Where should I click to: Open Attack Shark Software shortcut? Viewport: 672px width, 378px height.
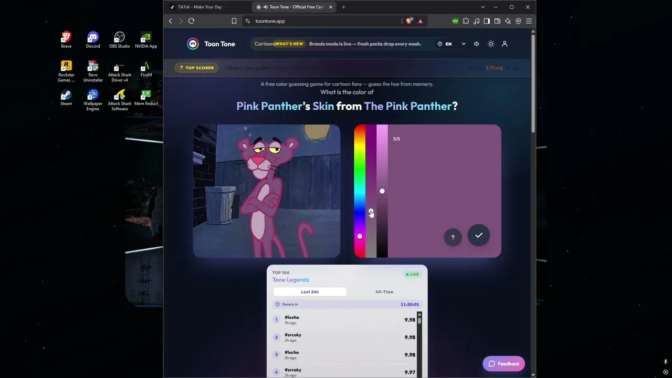(x=119, y=100)
